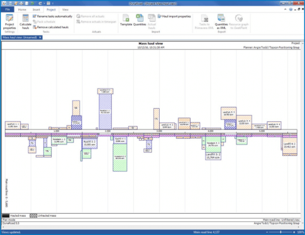Import hauls from Template

[x=126, y=20]
